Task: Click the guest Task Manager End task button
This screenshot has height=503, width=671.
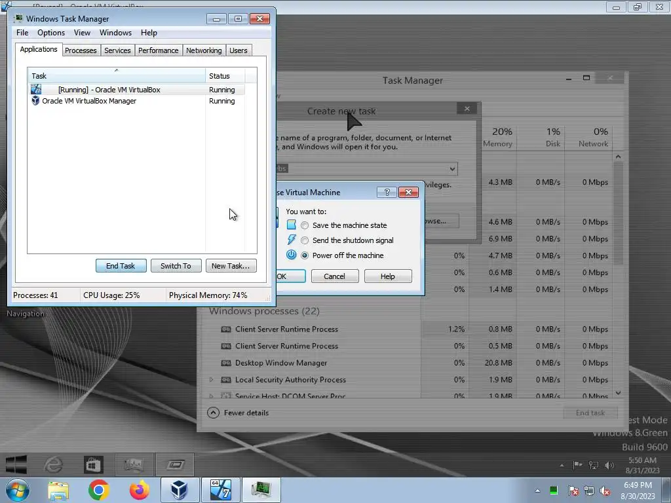Action: (590, 413)
